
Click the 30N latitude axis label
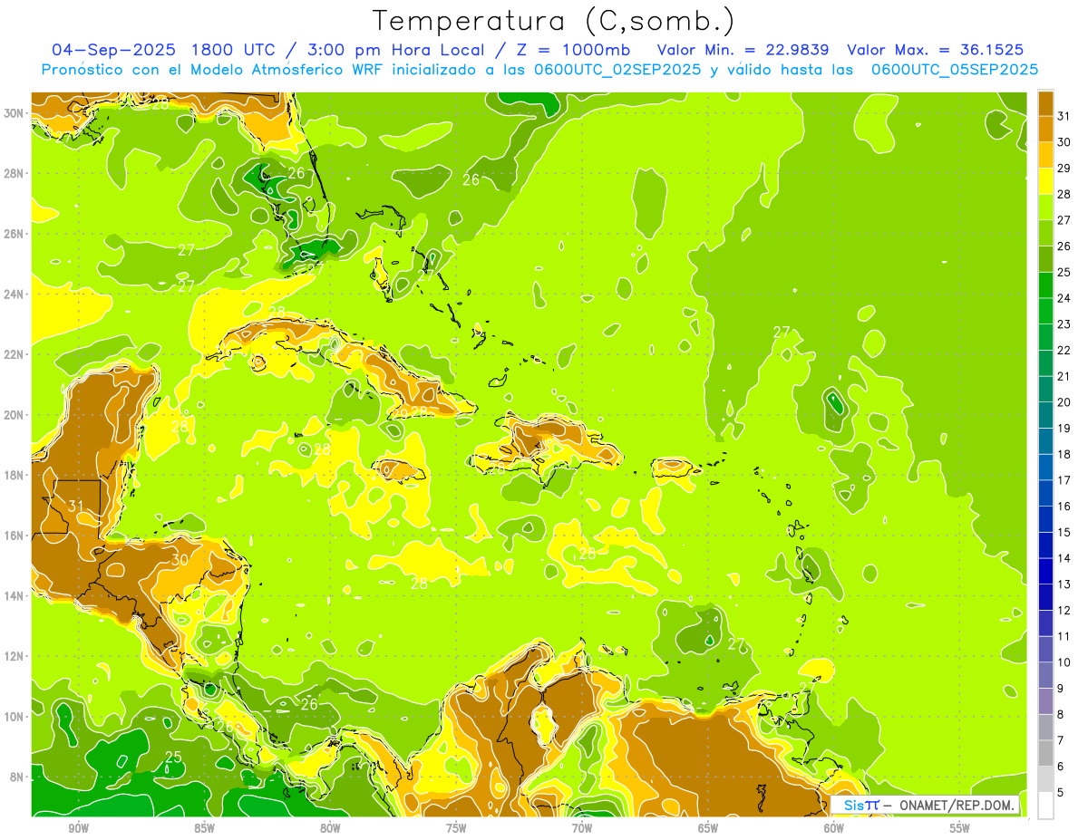coord(14,112)
